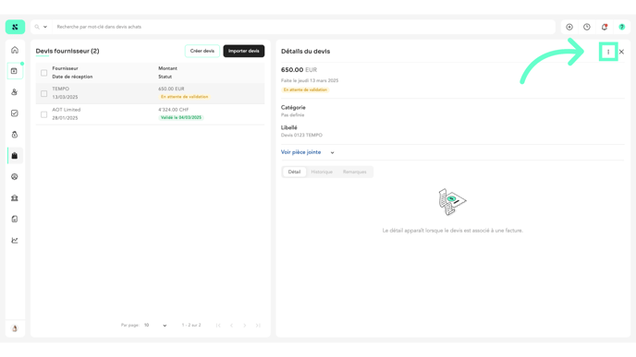Click the notification bell icon
Screen dimensions: 636x357
pos(604,27)
